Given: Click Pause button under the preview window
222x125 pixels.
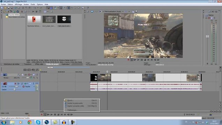Looking at the screenshot, I should tap(142, 60).
